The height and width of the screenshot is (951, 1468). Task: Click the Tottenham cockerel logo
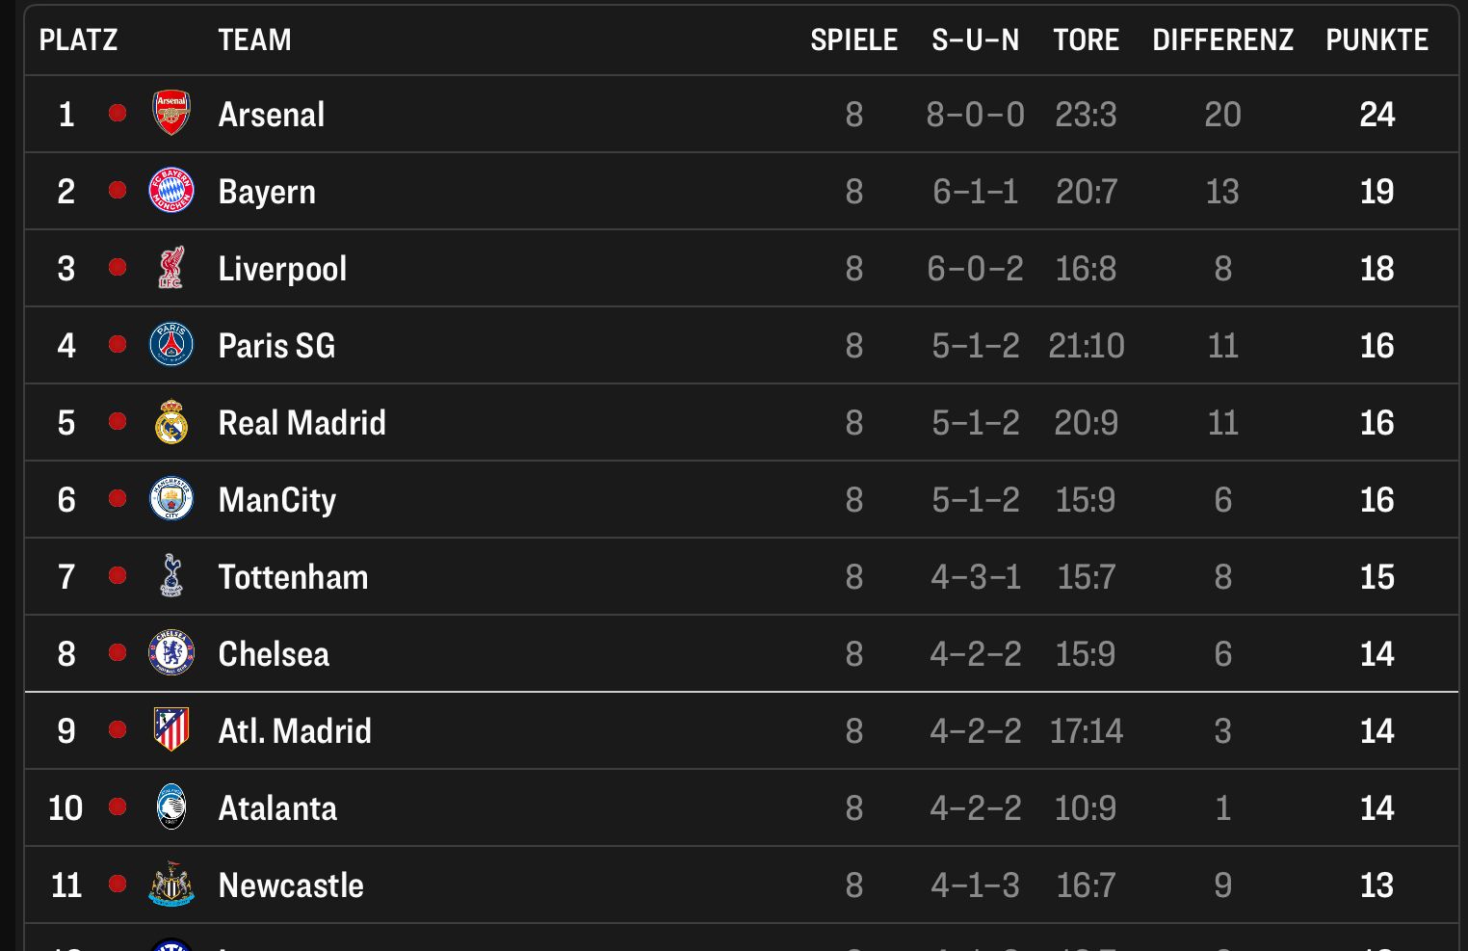point(171,576)
